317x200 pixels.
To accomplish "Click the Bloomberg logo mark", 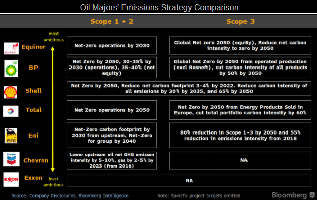I will pos(312,195).
